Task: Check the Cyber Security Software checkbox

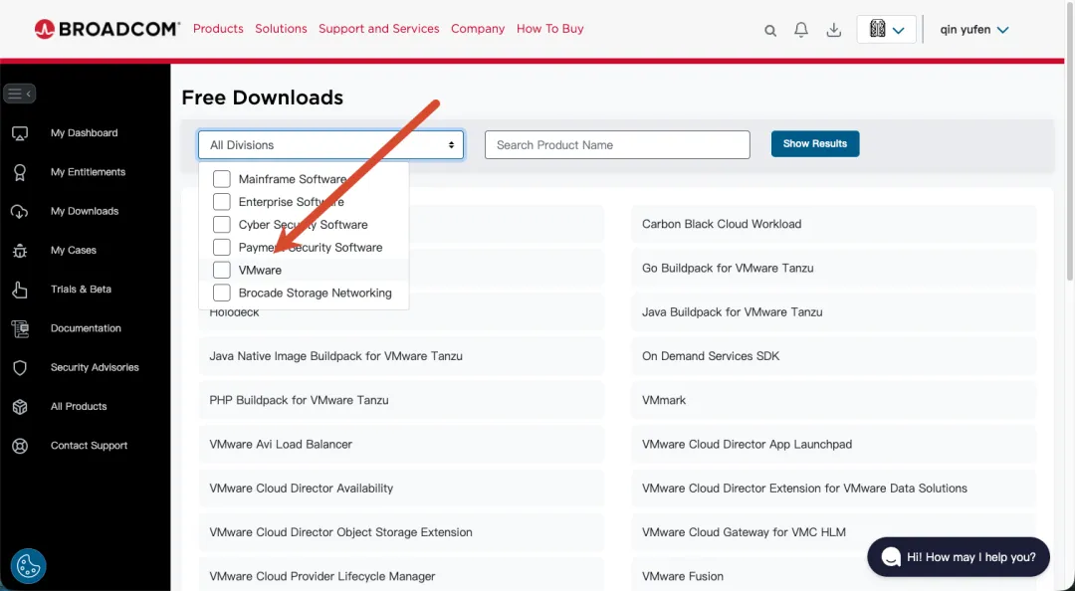Action: pos(221,224)
